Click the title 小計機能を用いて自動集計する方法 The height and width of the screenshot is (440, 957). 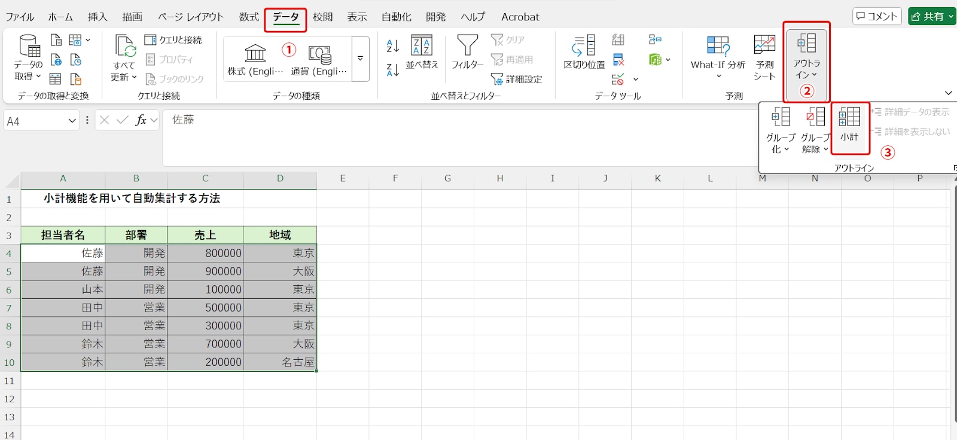[132, 198]
